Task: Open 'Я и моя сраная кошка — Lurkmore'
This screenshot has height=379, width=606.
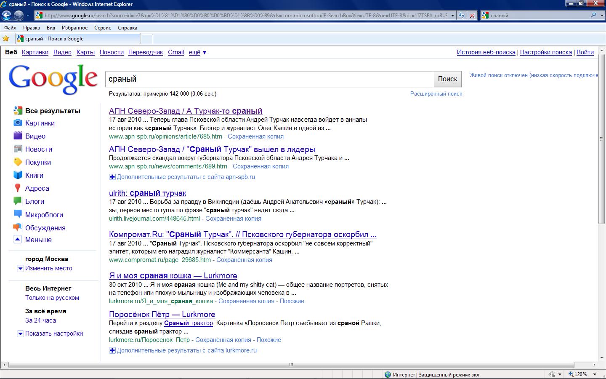Action: pos(173,275)
